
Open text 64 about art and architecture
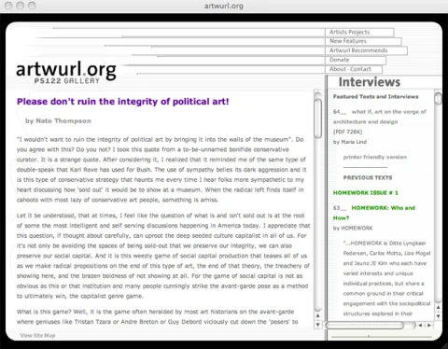tap(380, 117)
